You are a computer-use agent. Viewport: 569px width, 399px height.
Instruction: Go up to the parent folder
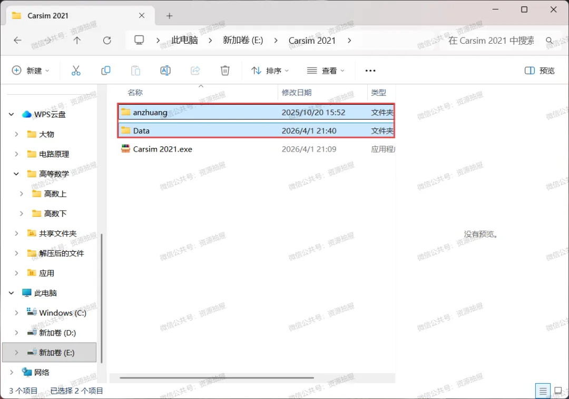click(x=77, y=40)
